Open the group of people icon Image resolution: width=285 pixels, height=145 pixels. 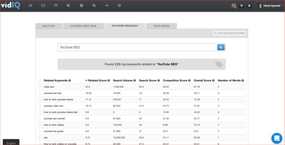click(81, 6)
